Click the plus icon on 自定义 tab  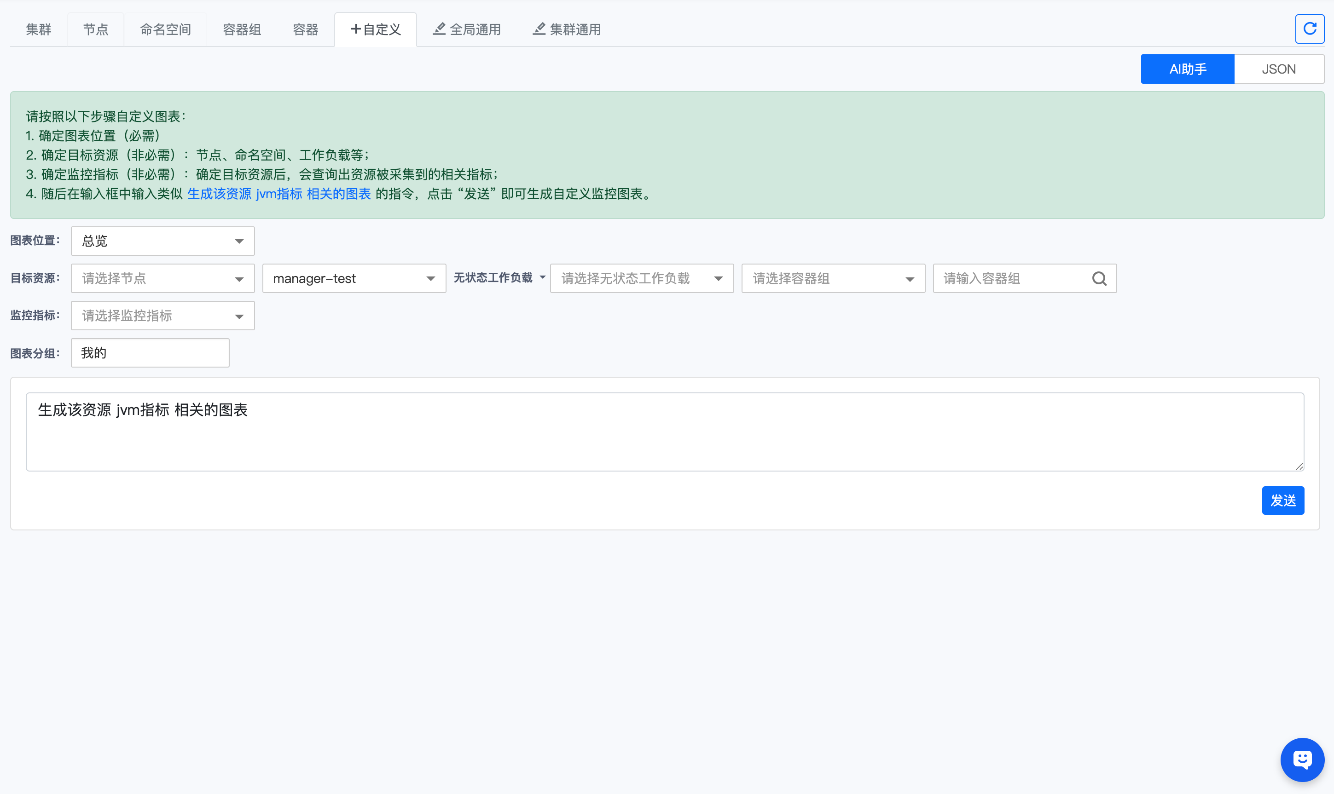click(355, 29)
